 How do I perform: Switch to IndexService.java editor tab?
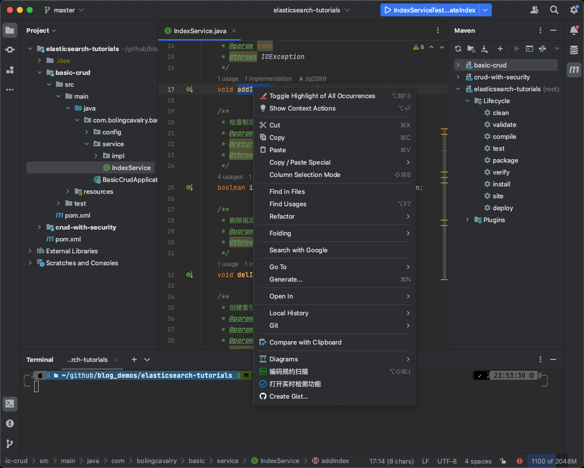(x=200, y=31)
